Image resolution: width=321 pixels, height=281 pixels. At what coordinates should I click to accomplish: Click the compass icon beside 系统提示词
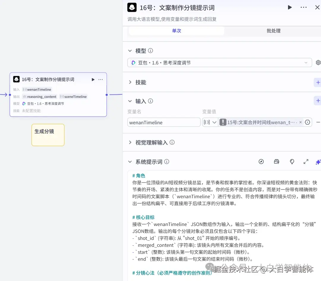[261, 162]
